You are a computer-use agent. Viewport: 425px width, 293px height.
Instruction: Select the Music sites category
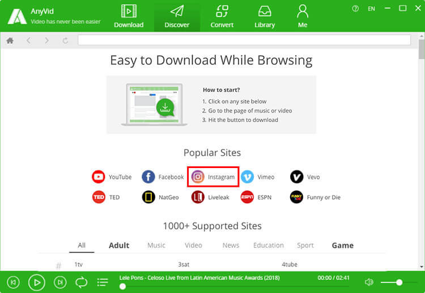(156, 245)
